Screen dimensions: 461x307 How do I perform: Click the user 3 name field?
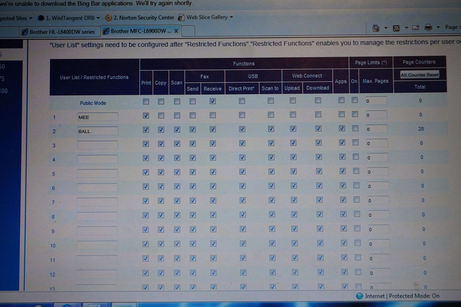click(97, 145)
